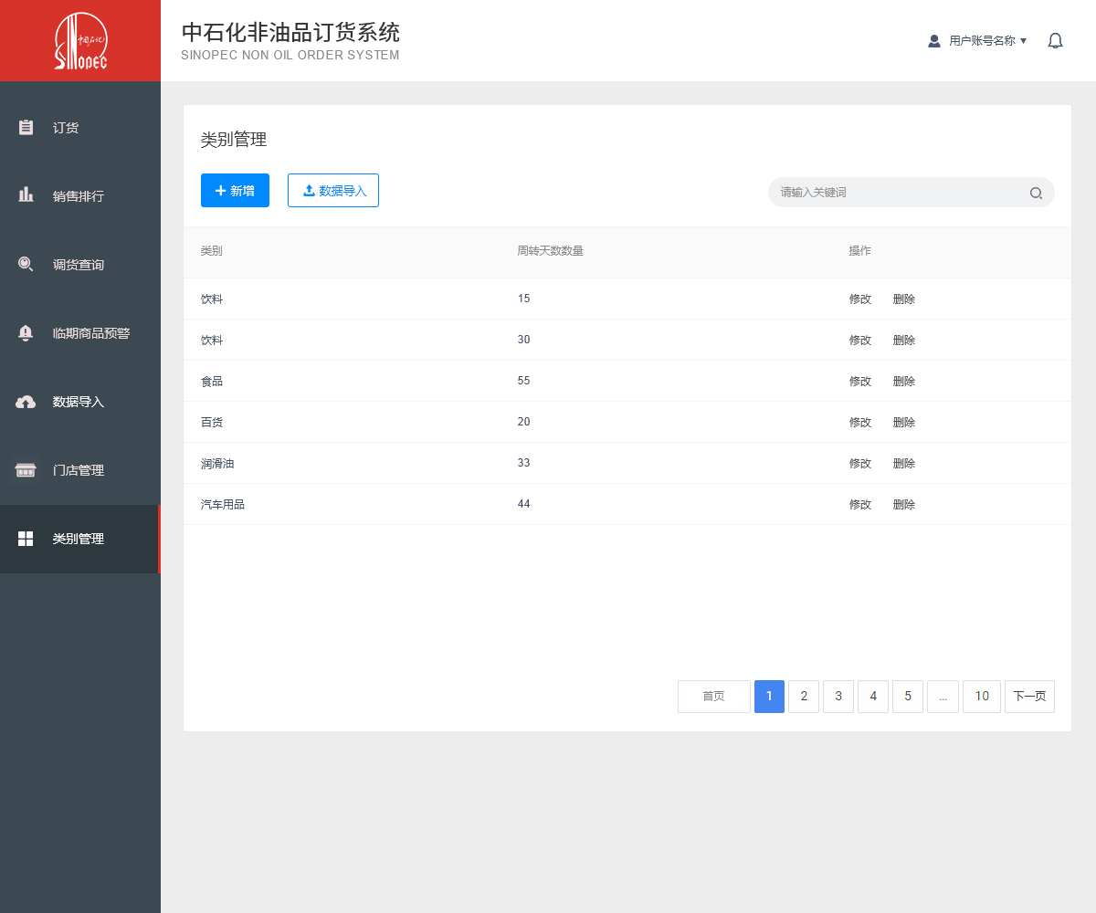Click the bar chart icon for 销售排行
The width and height of the screenshot is (1096, 913).
pos(26,195)
